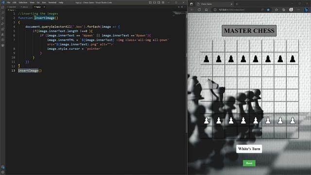This screenshot has width=311, height=175.
Task: Click the browser profile avatar icon
Action: [x=291, y=10]
